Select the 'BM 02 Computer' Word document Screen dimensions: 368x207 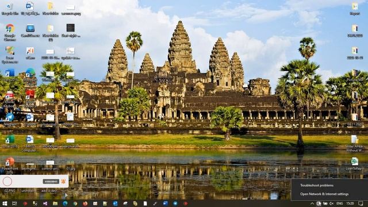(x=30, y=143)
